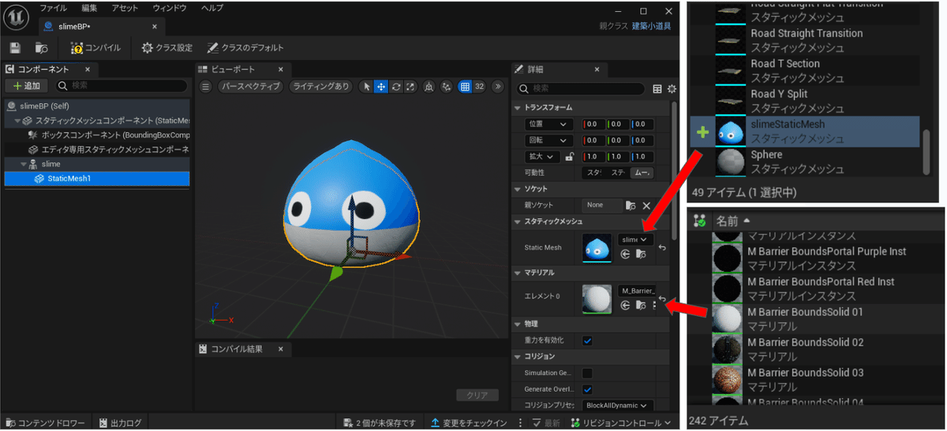Open viewport options hamburger menu

tap(206, 86)
